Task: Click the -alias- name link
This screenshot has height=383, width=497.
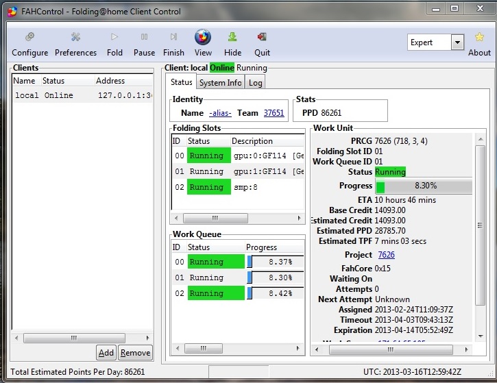Action: tap(220, 113)
